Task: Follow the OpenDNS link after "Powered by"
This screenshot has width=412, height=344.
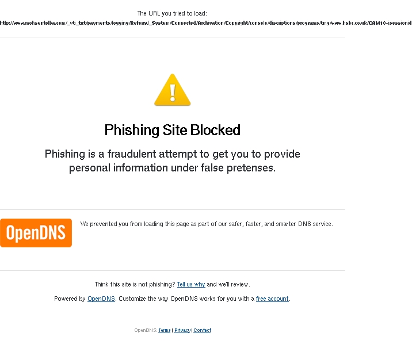Action: point(101,299)
